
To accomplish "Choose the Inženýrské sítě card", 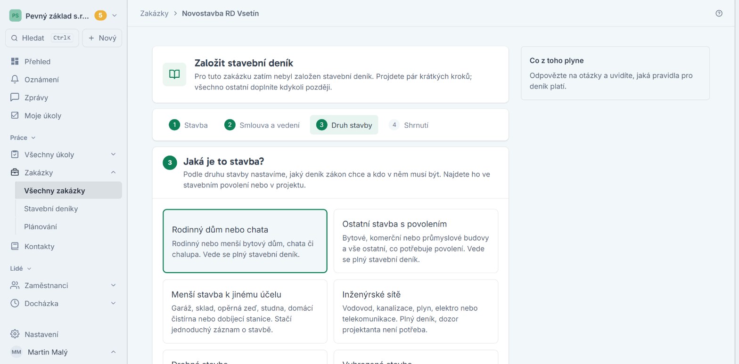I will click(416, 311).
